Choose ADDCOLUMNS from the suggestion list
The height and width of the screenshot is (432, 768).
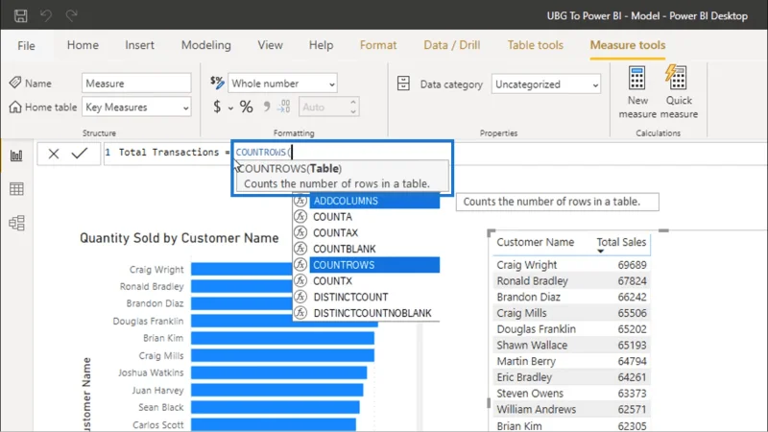point(374,201)
